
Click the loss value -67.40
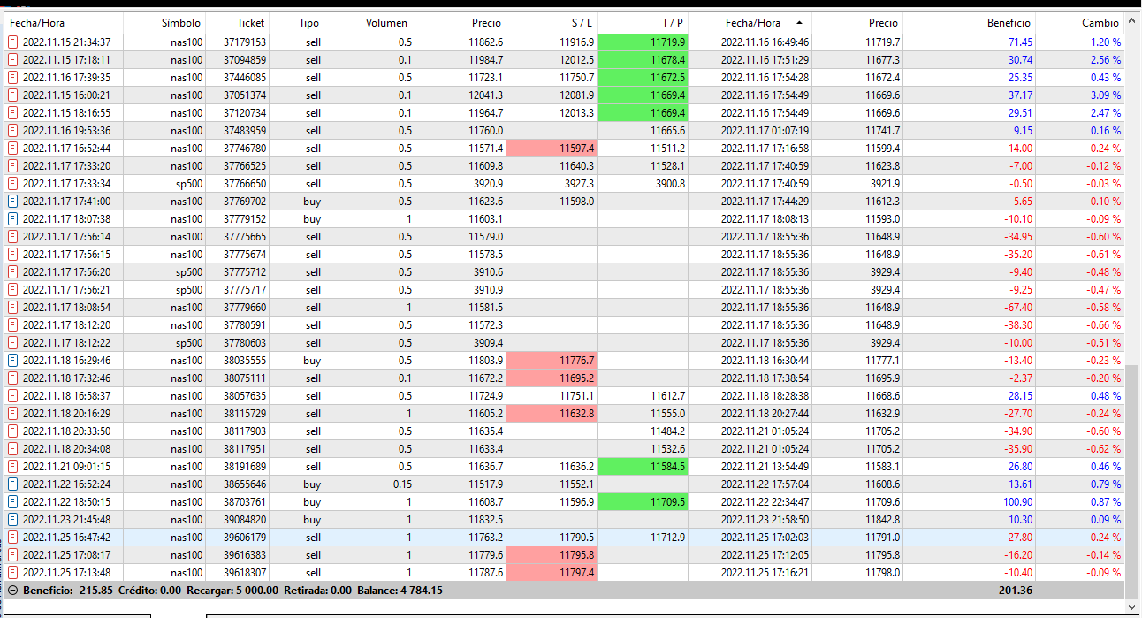coord(1016,307)
